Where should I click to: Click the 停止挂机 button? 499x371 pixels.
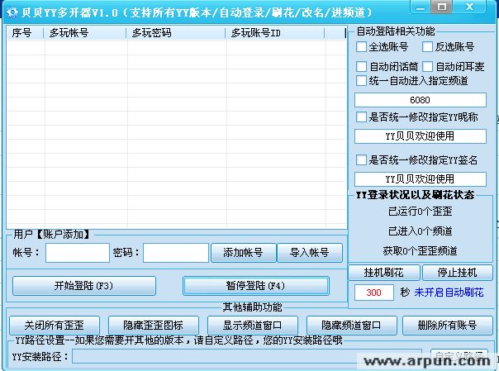pos(458,273)
